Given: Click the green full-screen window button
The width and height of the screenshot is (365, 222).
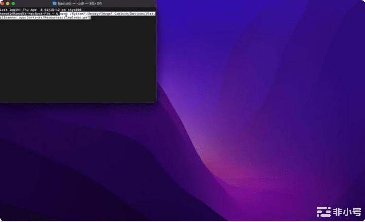Looking at the screenshot, I should [x=13, y=3].
